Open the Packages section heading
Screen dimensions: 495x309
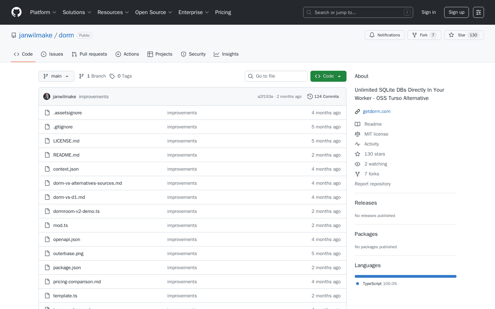[366, 234]
